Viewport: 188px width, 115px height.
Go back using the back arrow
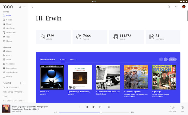pos(32,7)
